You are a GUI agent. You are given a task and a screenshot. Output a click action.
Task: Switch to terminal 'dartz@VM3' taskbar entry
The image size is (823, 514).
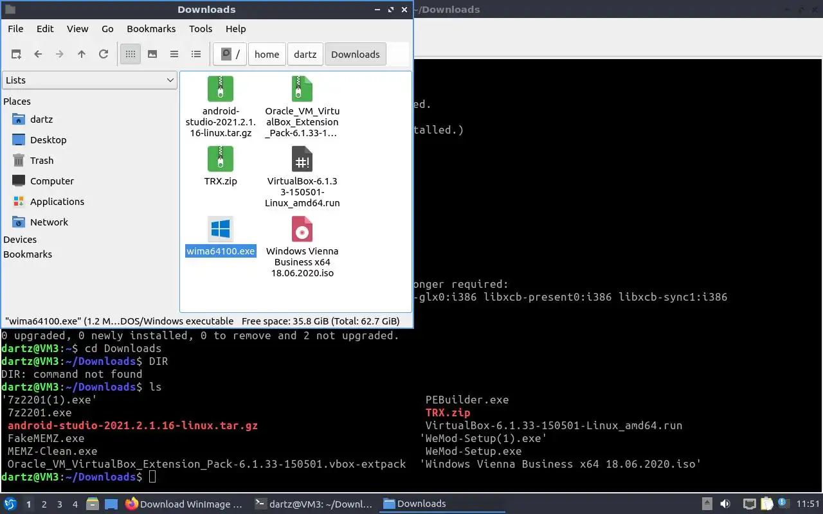pyautogui.click(x=314, y=504)
